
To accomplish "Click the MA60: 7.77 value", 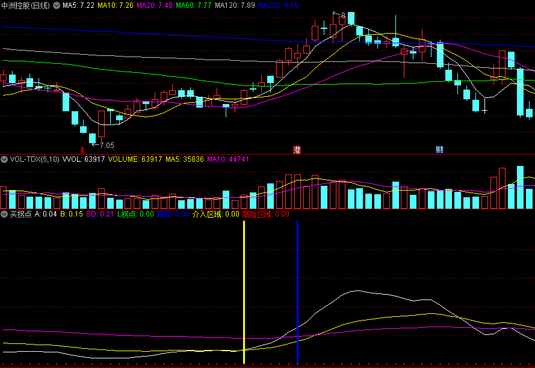I will pos(194,5).
